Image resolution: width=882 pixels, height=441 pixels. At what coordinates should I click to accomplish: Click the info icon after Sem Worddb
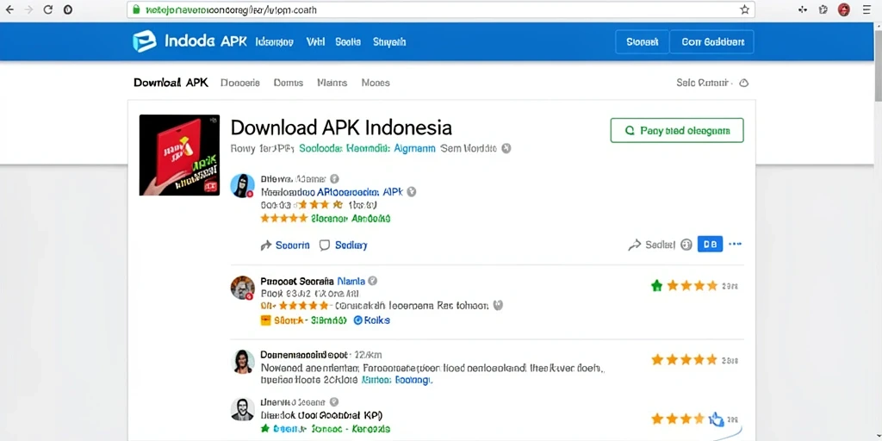click(x=506, y=148)
